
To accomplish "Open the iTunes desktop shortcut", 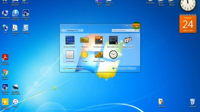I will point(16,103).
